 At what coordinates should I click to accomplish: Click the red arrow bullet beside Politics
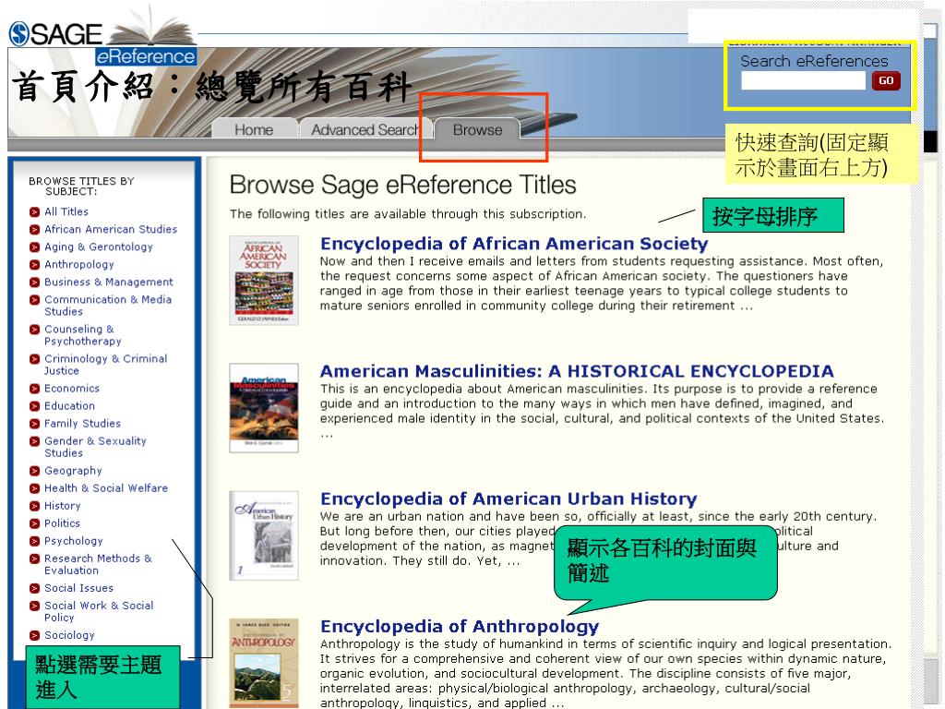(x=34, y=523)
